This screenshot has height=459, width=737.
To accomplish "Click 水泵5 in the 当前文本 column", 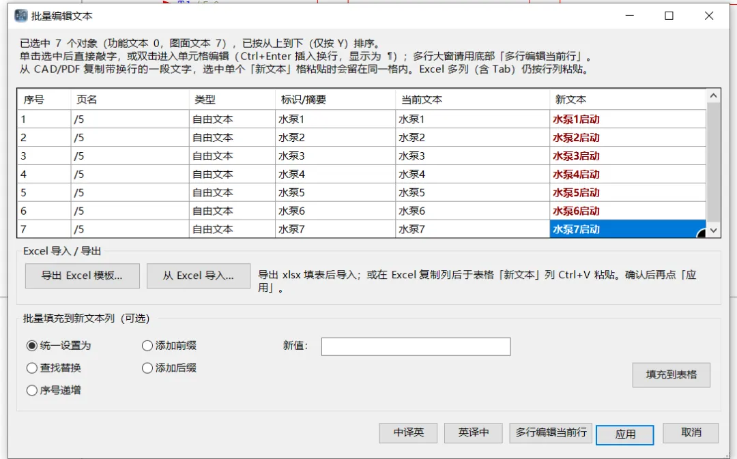I will (472, 192).
